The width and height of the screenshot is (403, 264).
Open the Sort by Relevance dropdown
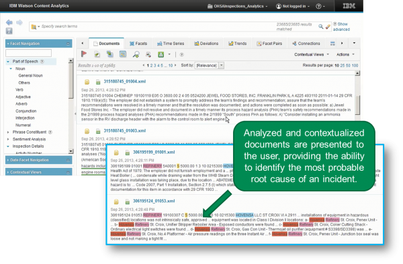point(221,65)
